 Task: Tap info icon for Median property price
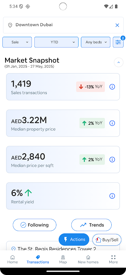112,123
